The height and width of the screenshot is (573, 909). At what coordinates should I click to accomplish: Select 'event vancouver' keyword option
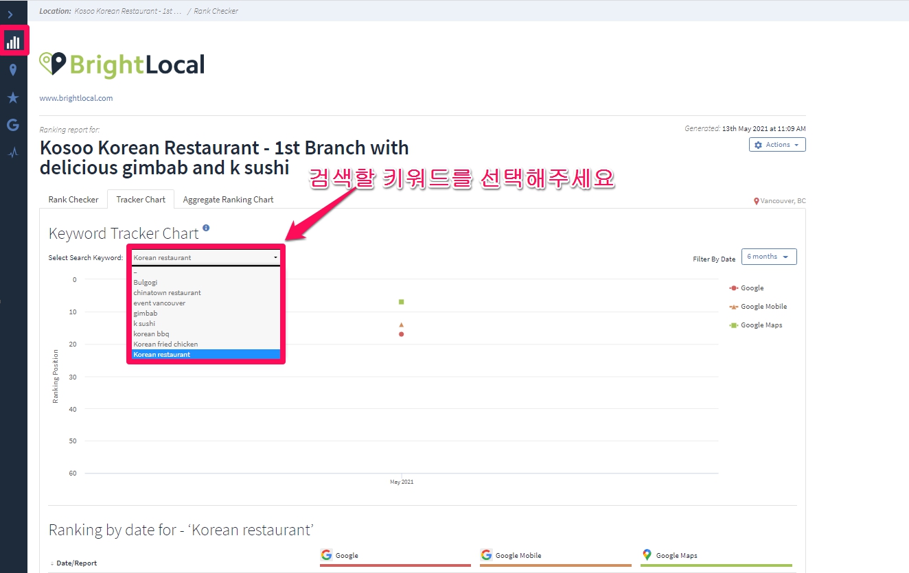(206, 303)
